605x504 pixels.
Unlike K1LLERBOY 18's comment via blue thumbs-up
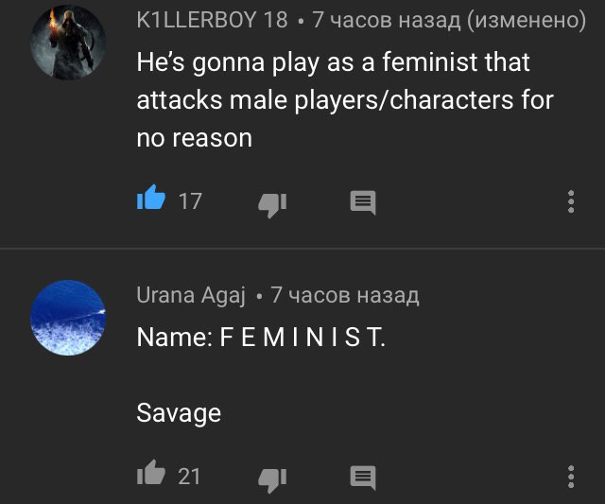(x=151, y=198)
